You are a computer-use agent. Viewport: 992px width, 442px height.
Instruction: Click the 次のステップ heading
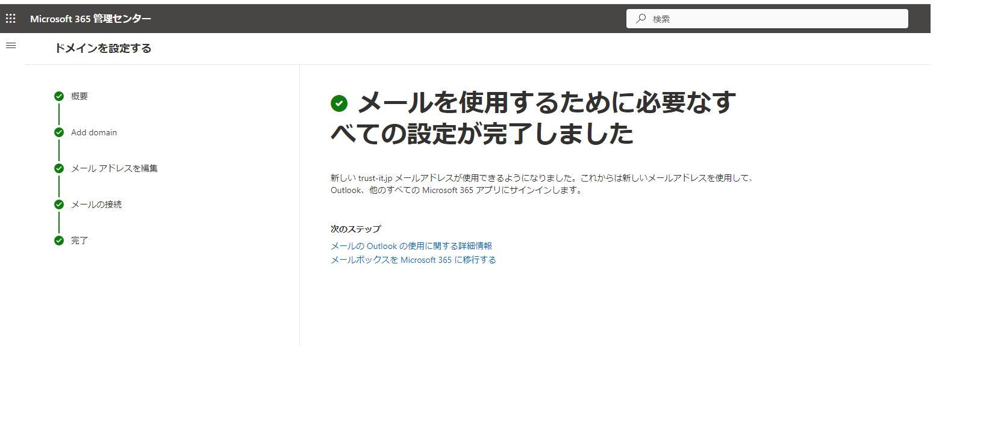coord(356,229)
